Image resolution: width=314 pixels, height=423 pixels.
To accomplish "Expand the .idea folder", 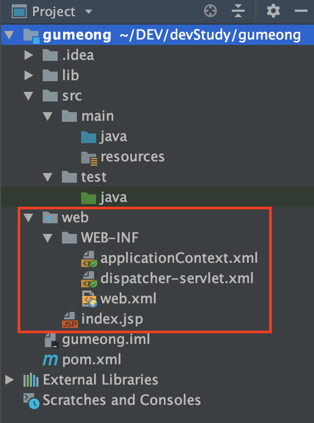I will click(29, 56).
